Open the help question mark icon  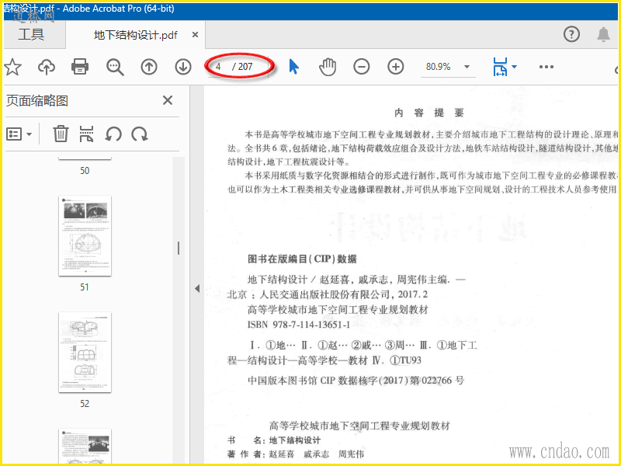[x=571, y=34]
